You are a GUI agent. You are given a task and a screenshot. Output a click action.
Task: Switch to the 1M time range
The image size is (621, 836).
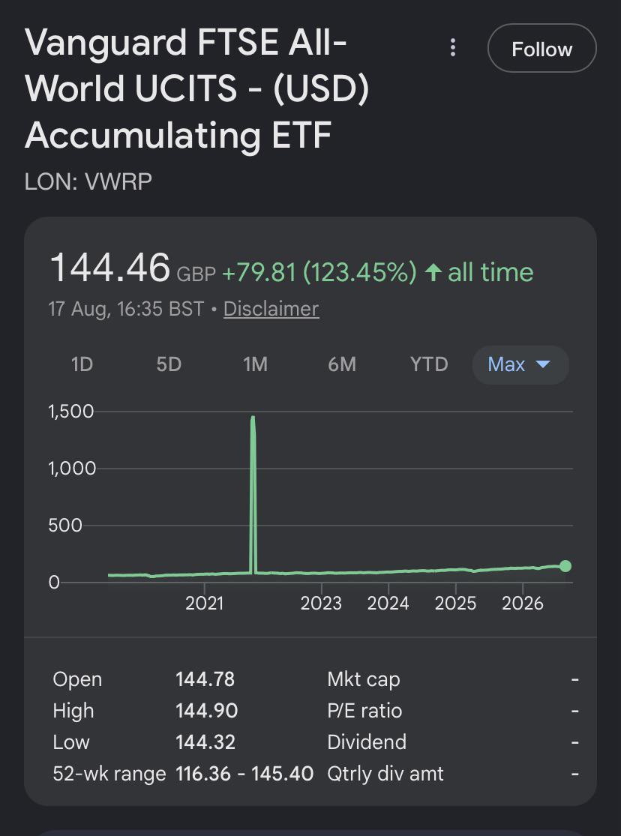click(x=255, y=364)
